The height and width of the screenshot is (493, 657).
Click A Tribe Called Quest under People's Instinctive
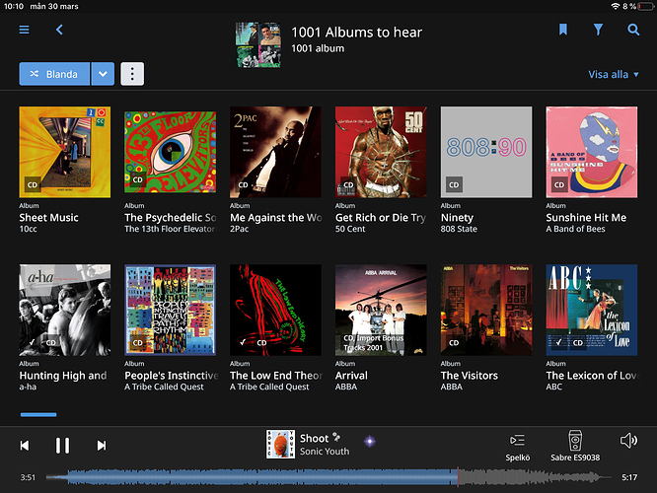[164, 387]
